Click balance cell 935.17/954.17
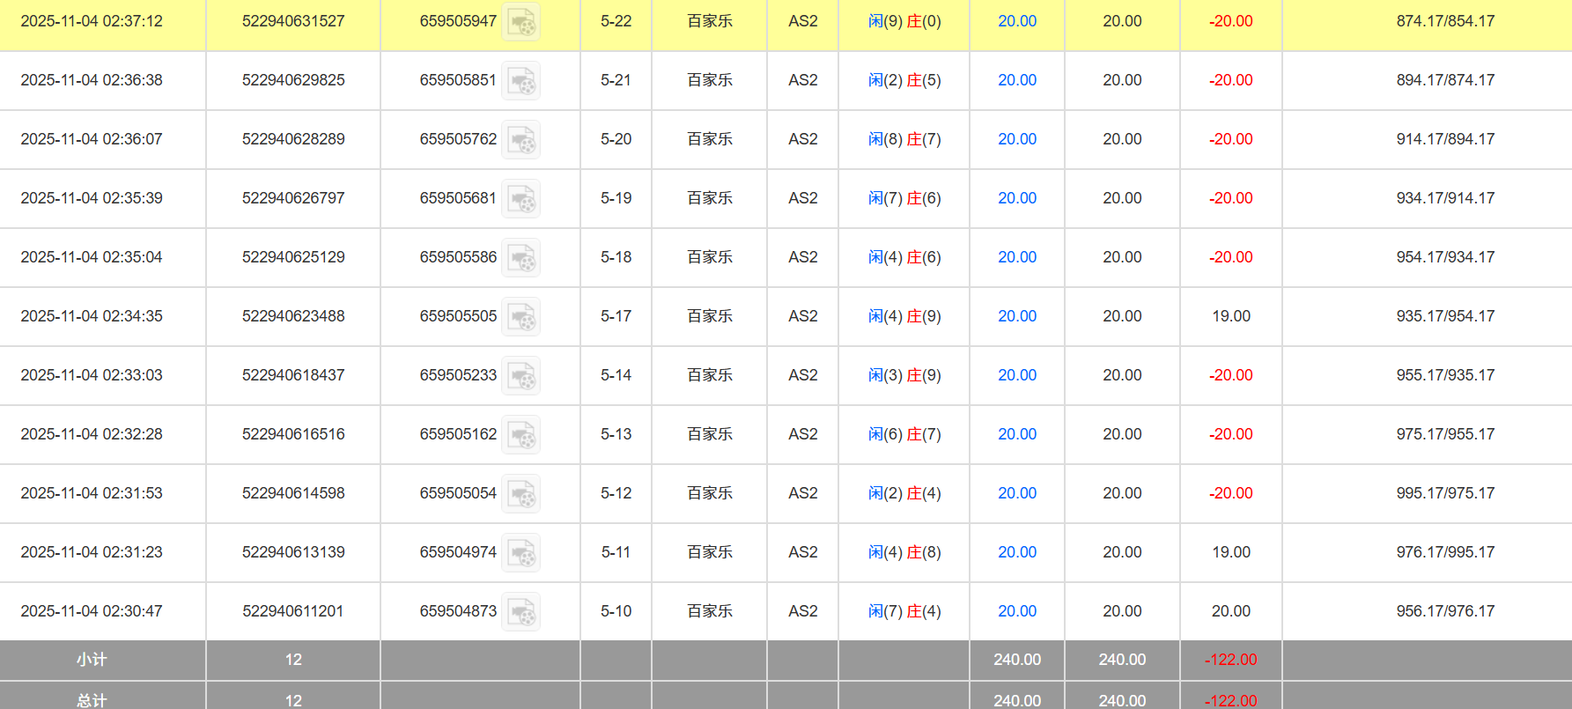The height and width of the screenshot is (709, 1572). 1444,316
